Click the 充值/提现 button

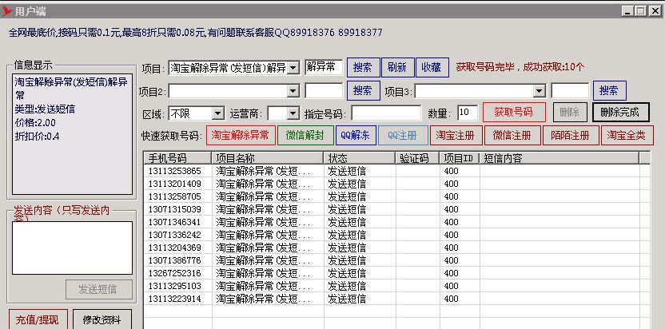[38, 319]
